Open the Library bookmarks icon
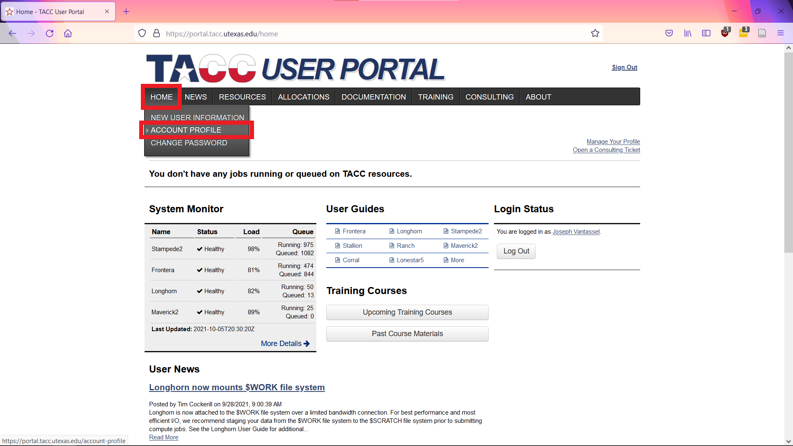Image resolution: width=793 pixels, height=446 pixels. (688, 33)
